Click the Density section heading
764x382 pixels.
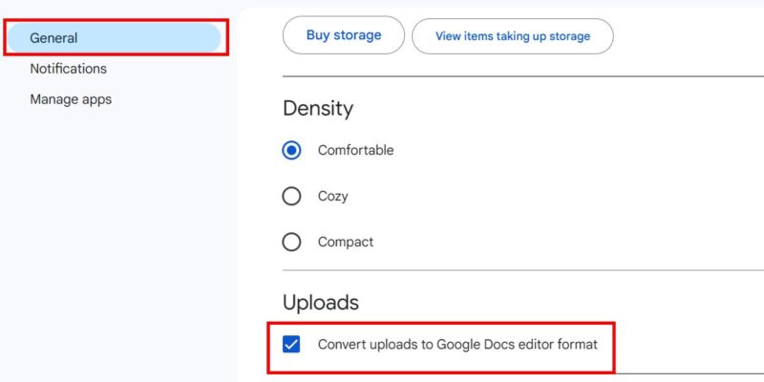click(318, 109)
